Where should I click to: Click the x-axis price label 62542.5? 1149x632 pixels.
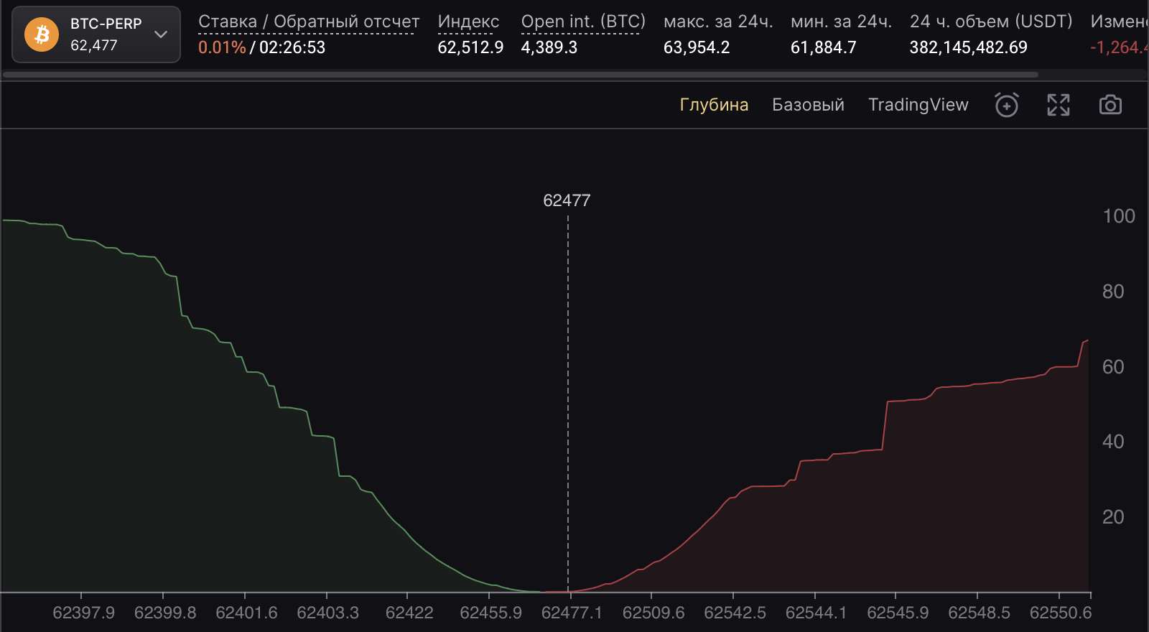point(735,613)
